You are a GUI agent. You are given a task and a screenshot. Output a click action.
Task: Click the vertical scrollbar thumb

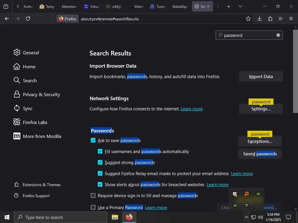point(295,71)
